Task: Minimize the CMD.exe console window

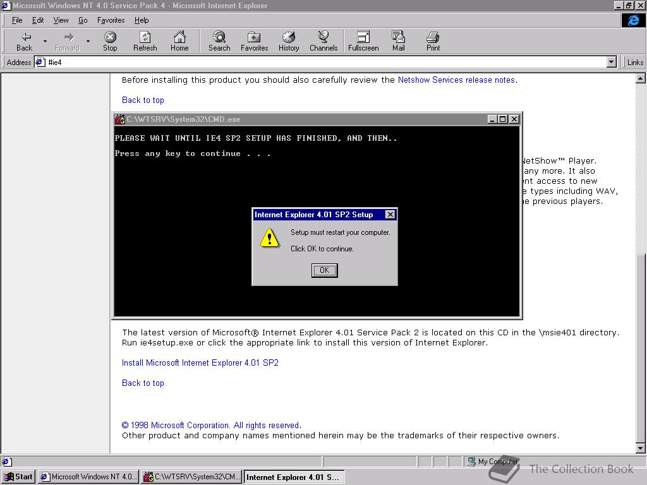Action: pos(492,119)
